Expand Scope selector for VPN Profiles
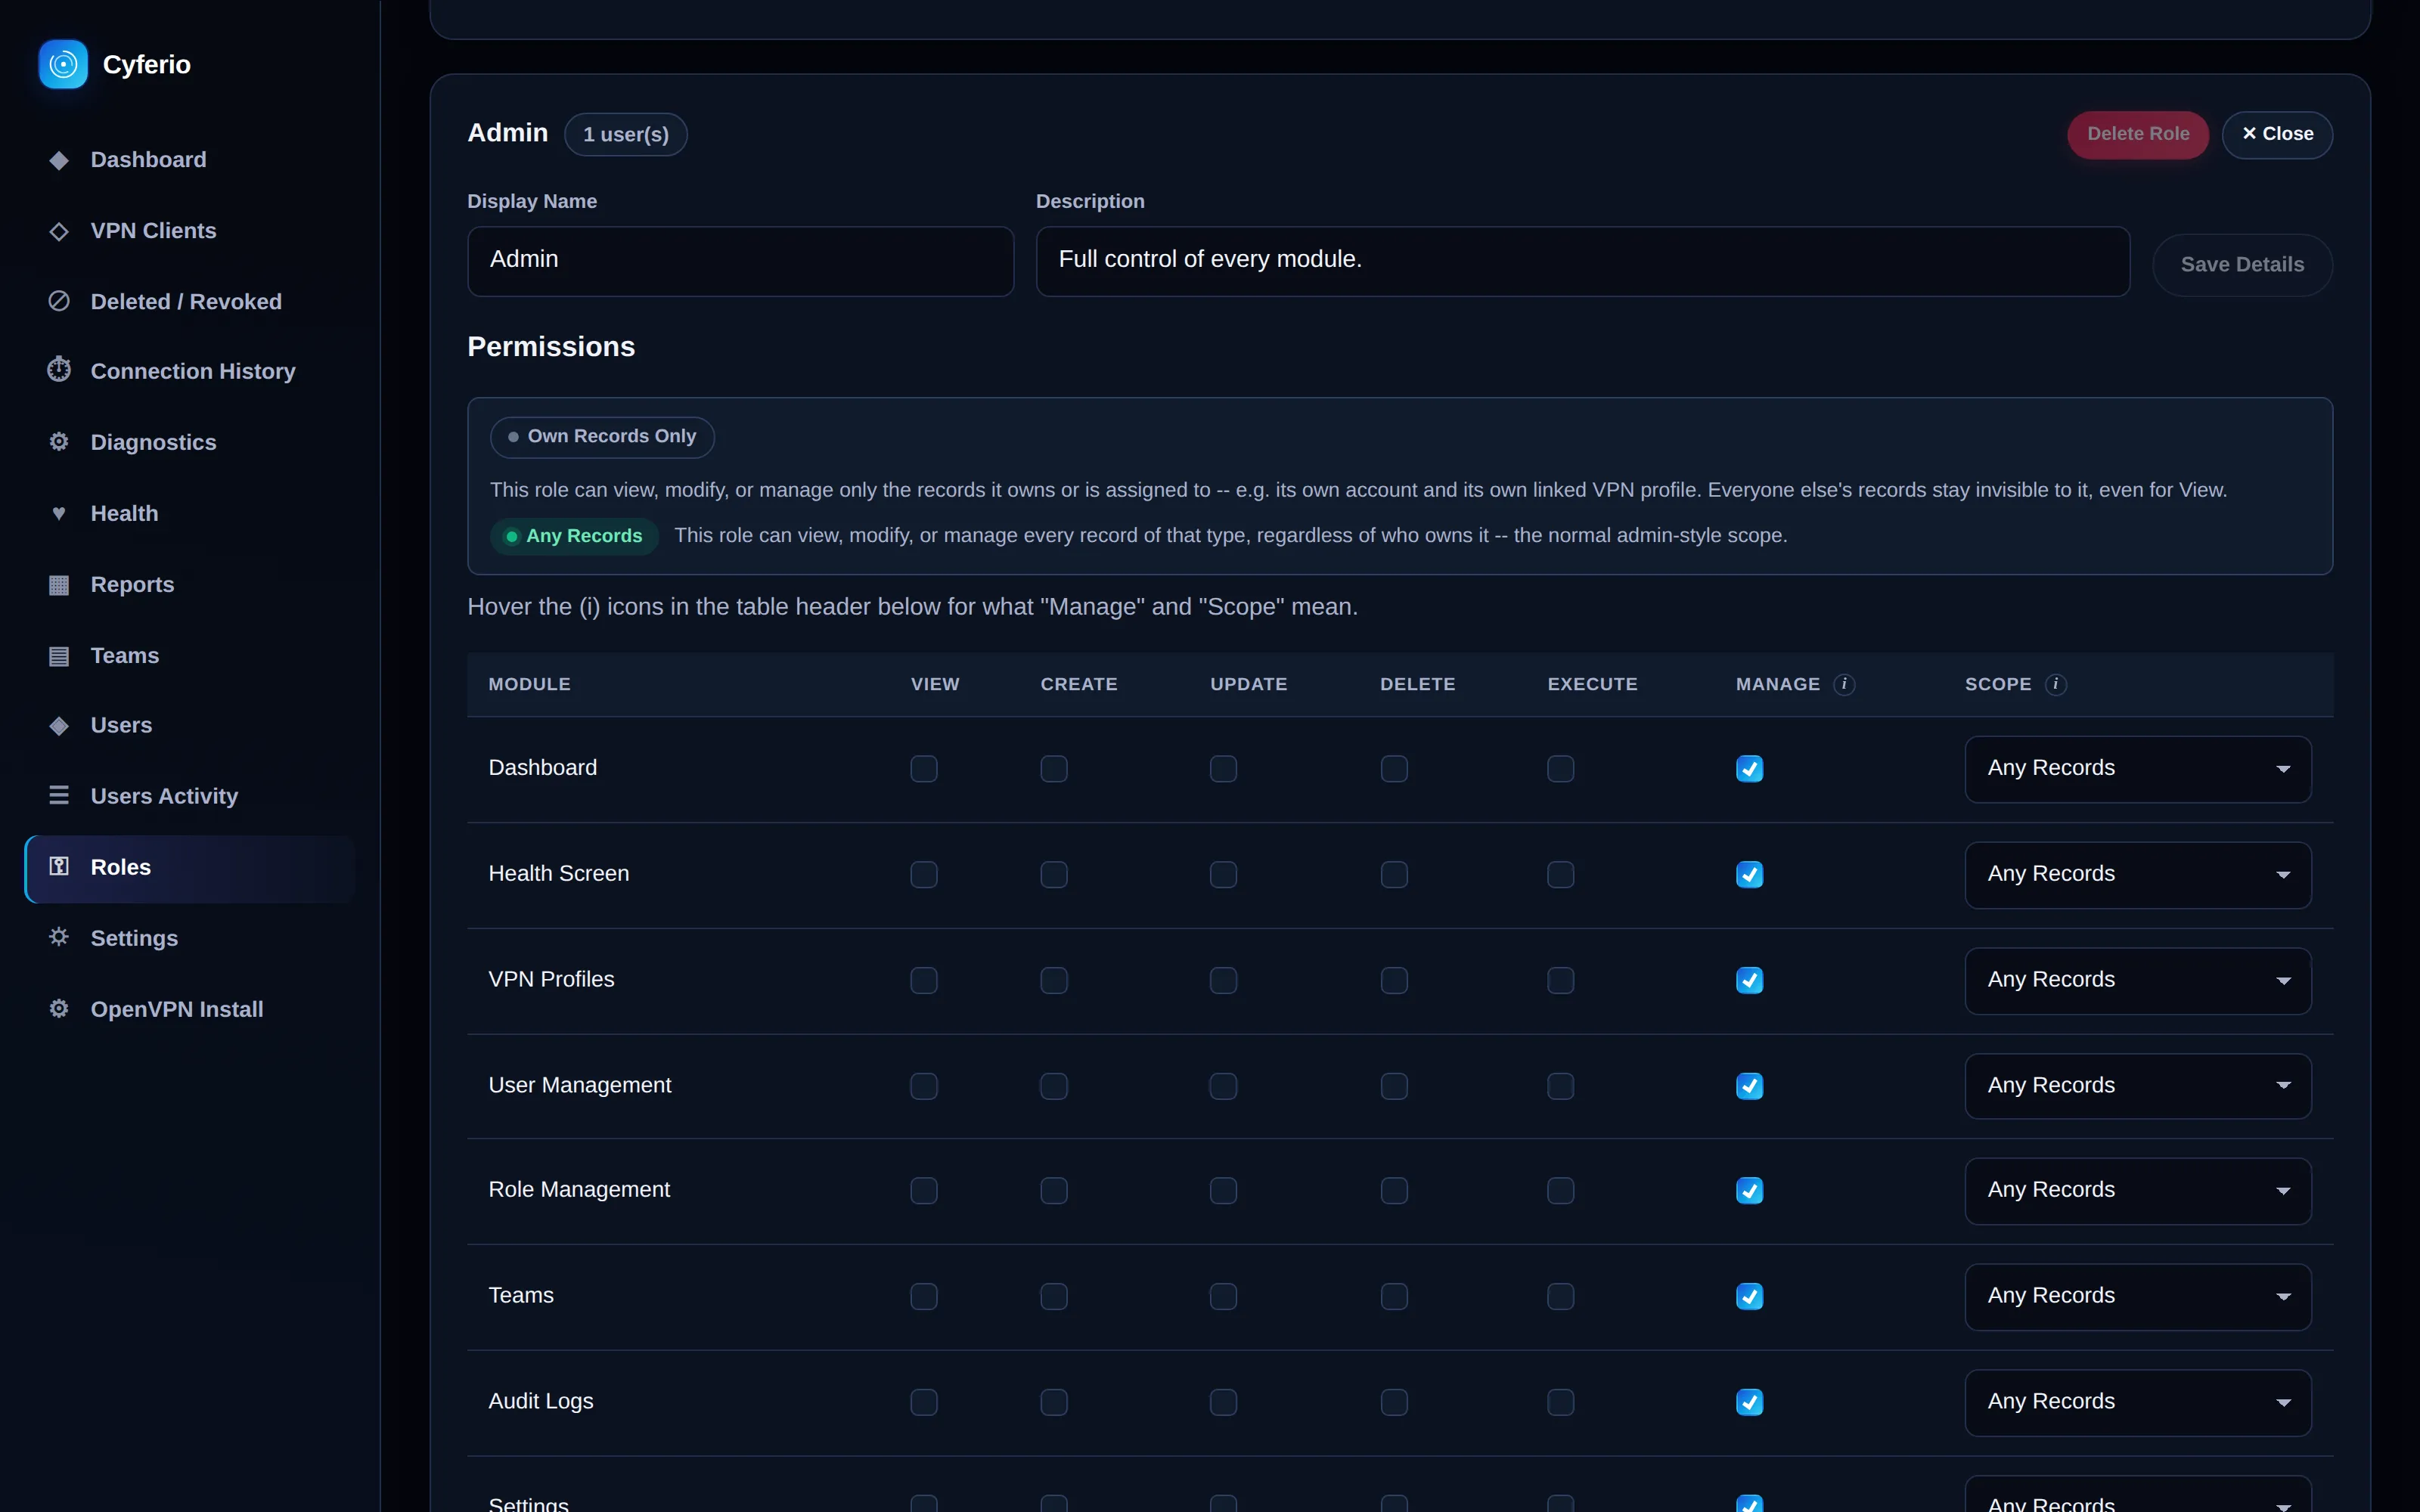Screen dimensions: 2420x1512 [2137, 980]
